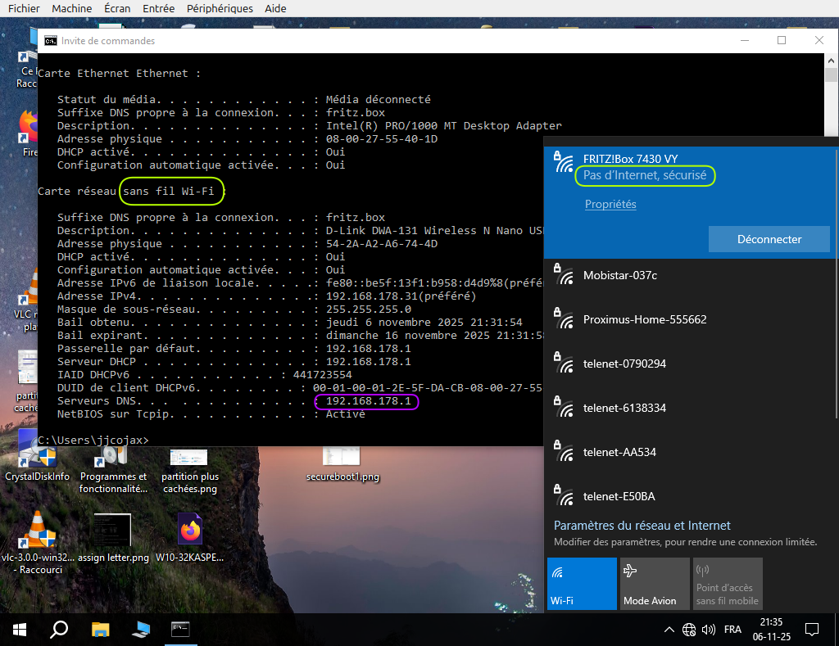Show hidden tray icons chevron

click(669, 630)
